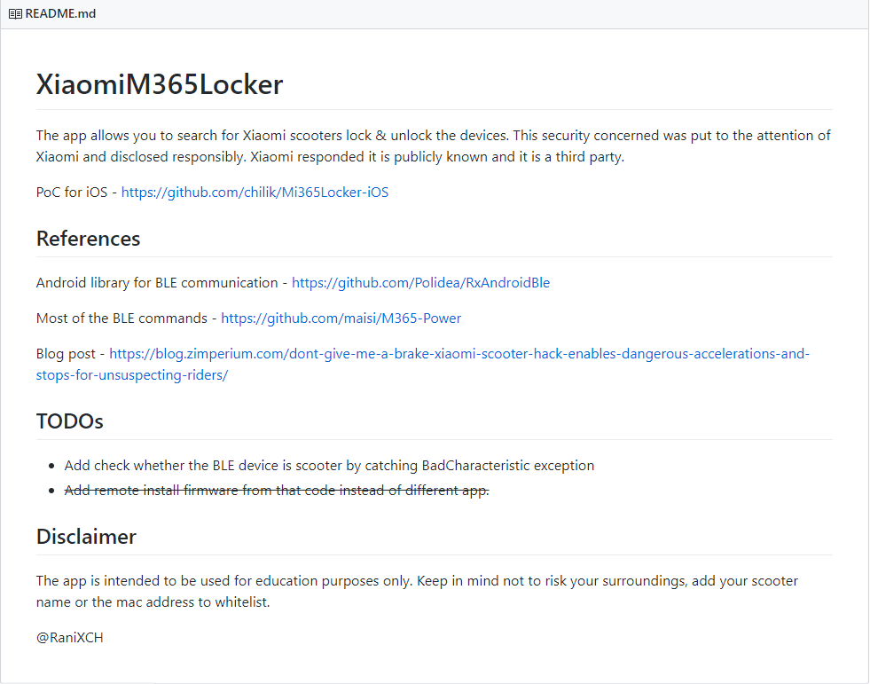Click the 'Blog post -' label
Viewport: 870px width, 684px height.
70,354
